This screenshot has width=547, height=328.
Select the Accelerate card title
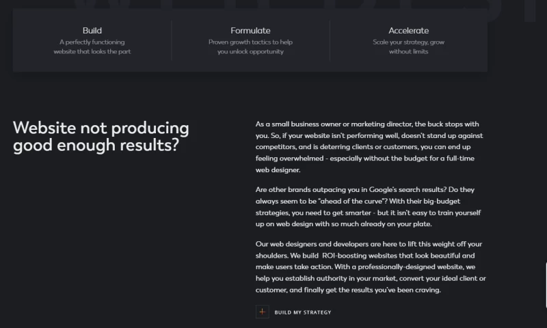409,31
